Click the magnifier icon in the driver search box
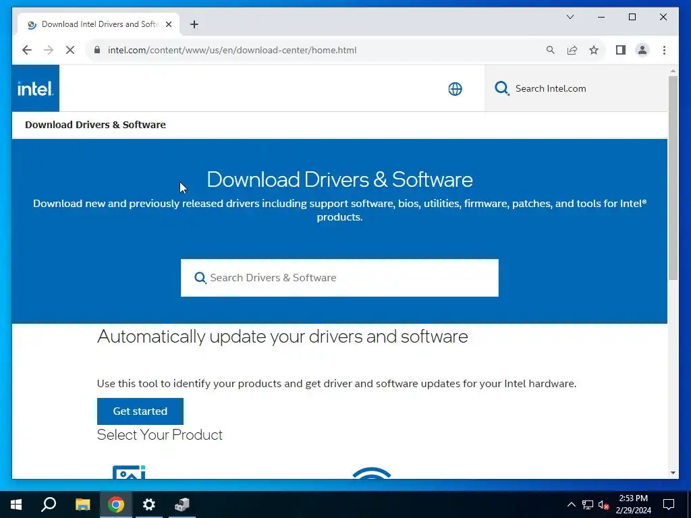 (x=200, y=278)
